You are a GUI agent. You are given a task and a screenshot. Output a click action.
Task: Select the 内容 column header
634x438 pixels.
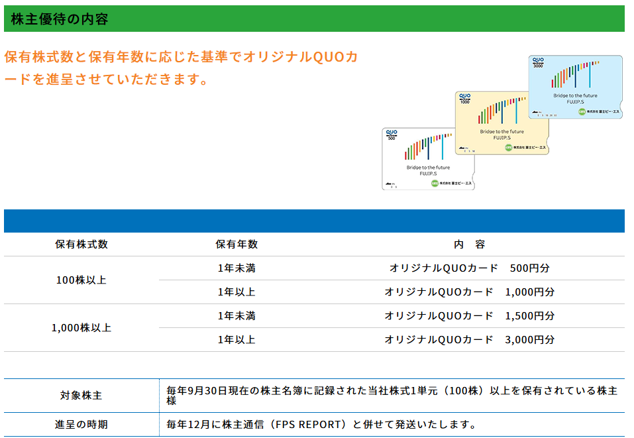tap(469, 245)
